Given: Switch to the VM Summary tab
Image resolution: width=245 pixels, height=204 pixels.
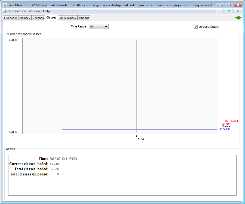Looking at the screenshot, I should pos(68,18).
